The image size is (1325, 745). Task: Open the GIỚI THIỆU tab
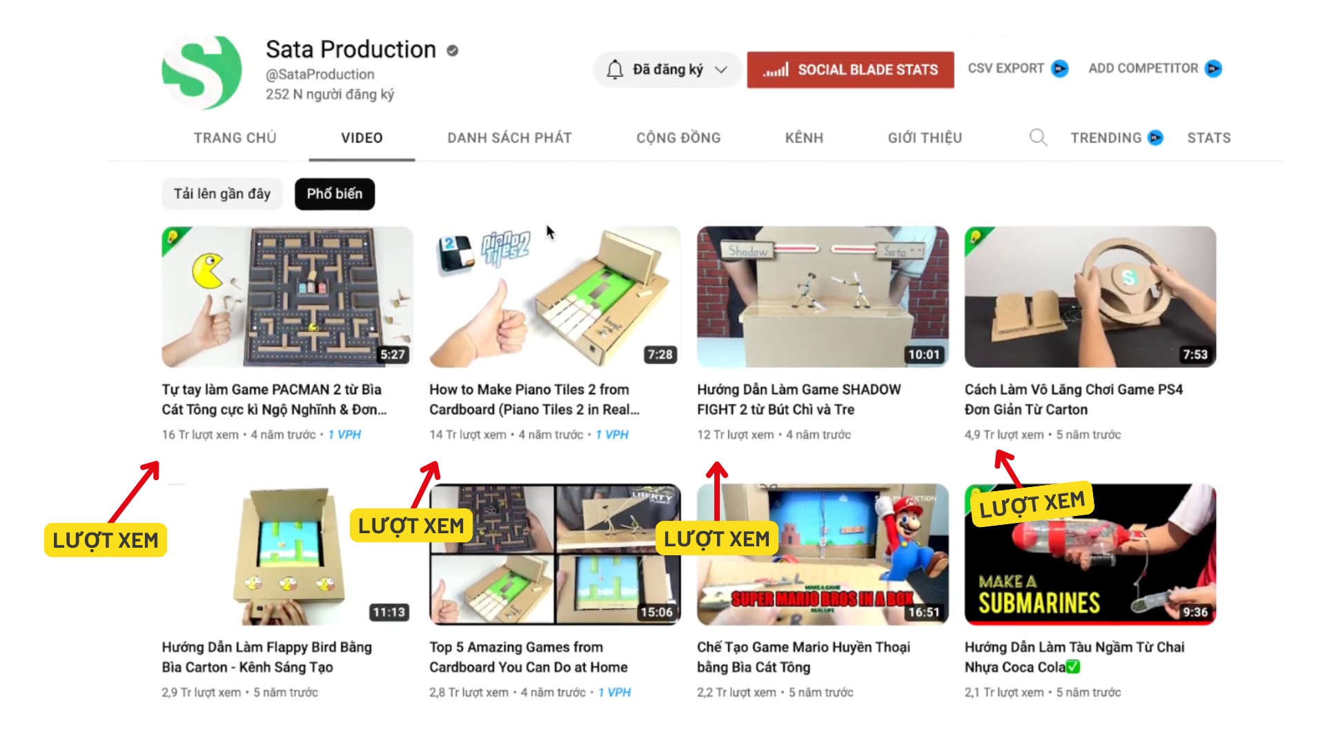[x=925, y=137]
